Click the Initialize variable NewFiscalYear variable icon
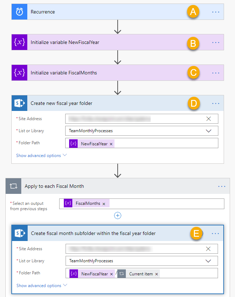 coord(19,42)
